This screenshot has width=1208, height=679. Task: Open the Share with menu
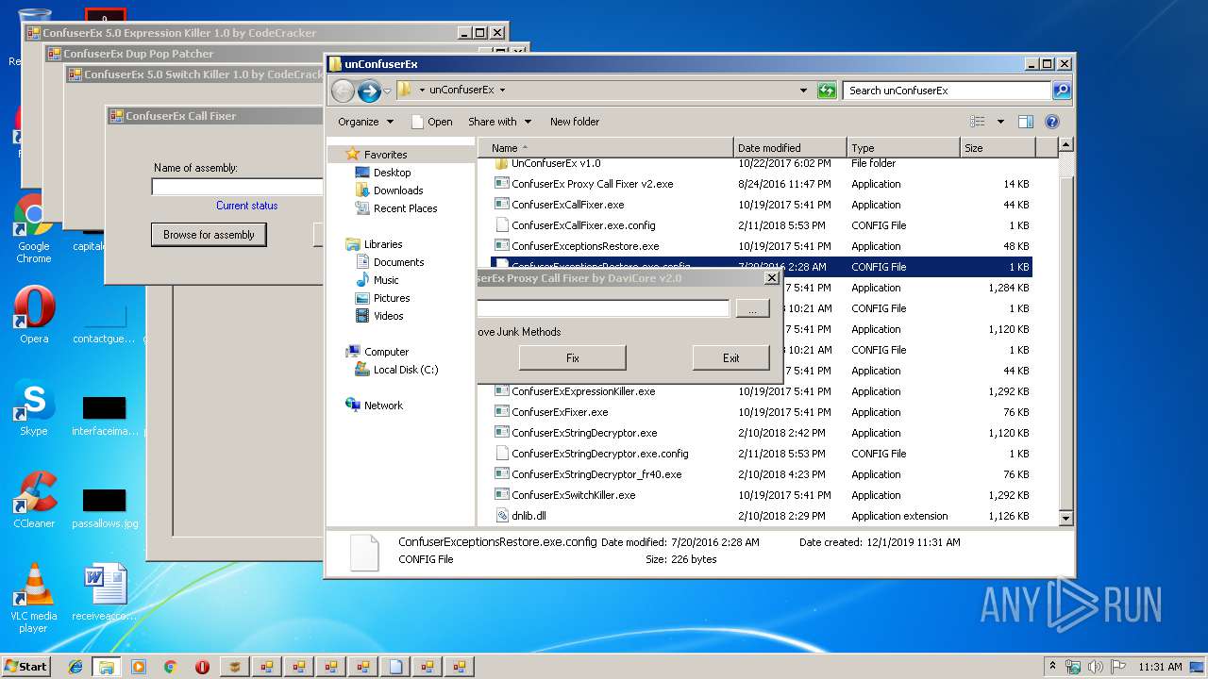tap(499, 122)
